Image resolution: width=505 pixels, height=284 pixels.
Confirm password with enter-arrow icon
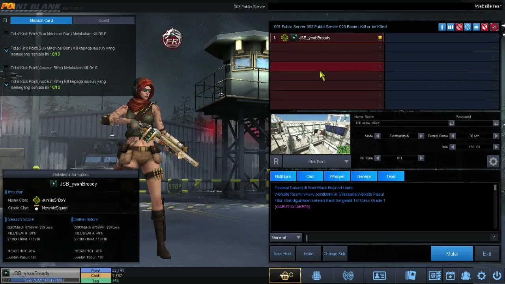[496, 123]
